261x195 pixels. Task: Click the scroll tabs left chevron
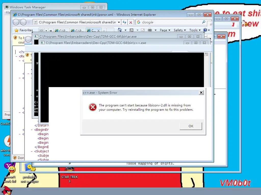tap(51, 30)
